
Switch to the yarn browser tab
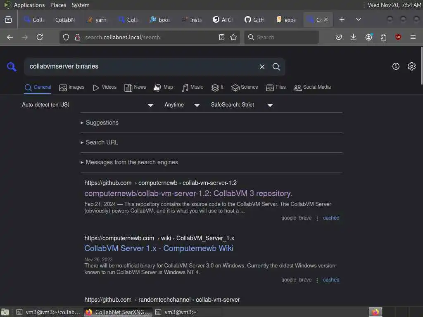click(97, 20)
